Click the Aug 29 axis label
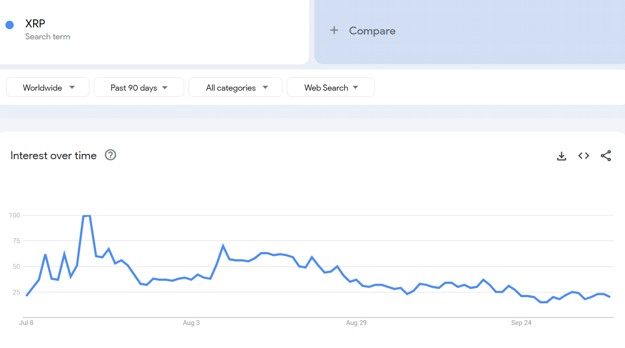 tap(356, 322)
